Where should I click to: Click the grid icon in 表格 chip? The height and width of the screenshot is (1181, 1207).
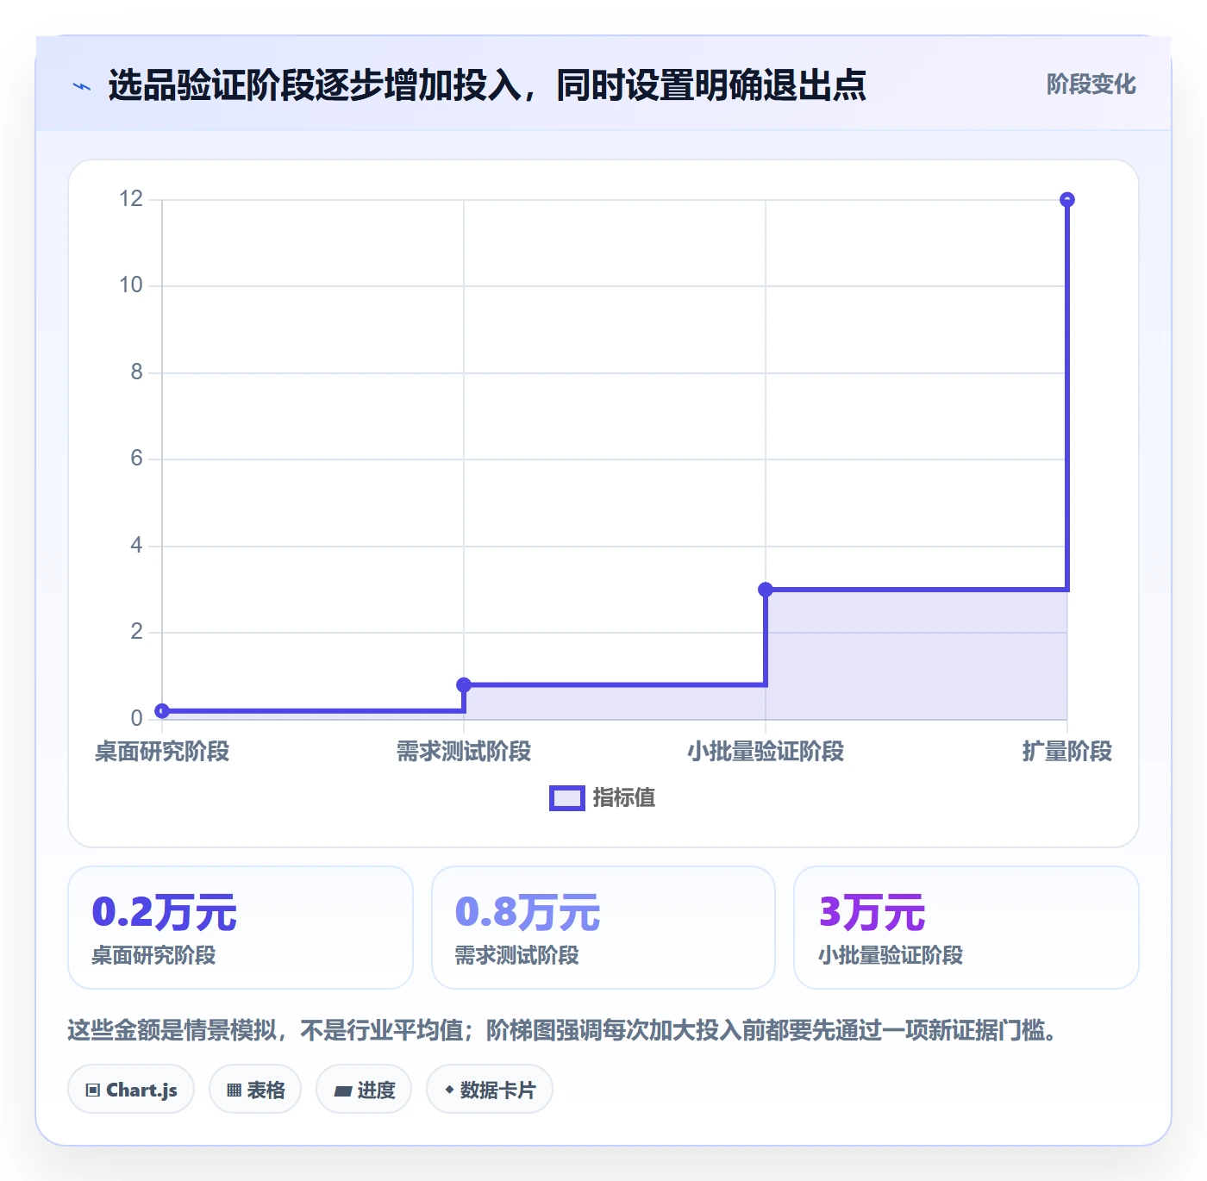click(x=234, y=1090)
